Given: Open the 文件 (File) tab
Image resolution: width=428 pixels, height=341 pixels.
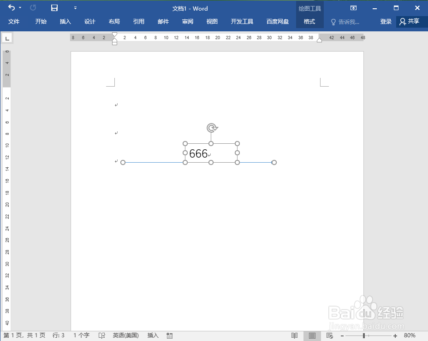Looking at the screenshot, I should (x=14, y=22).
